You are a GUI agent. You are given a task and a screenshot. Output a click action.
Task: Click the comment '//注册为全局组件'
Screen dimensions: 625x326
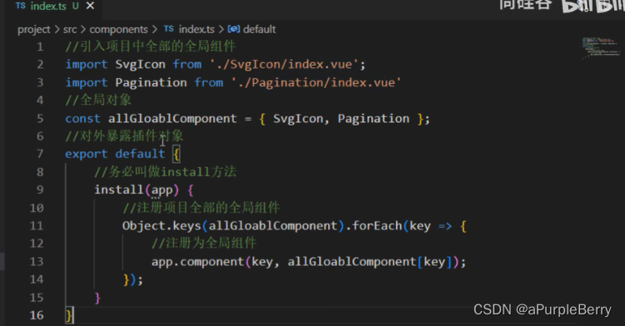(x=204, y=243)
